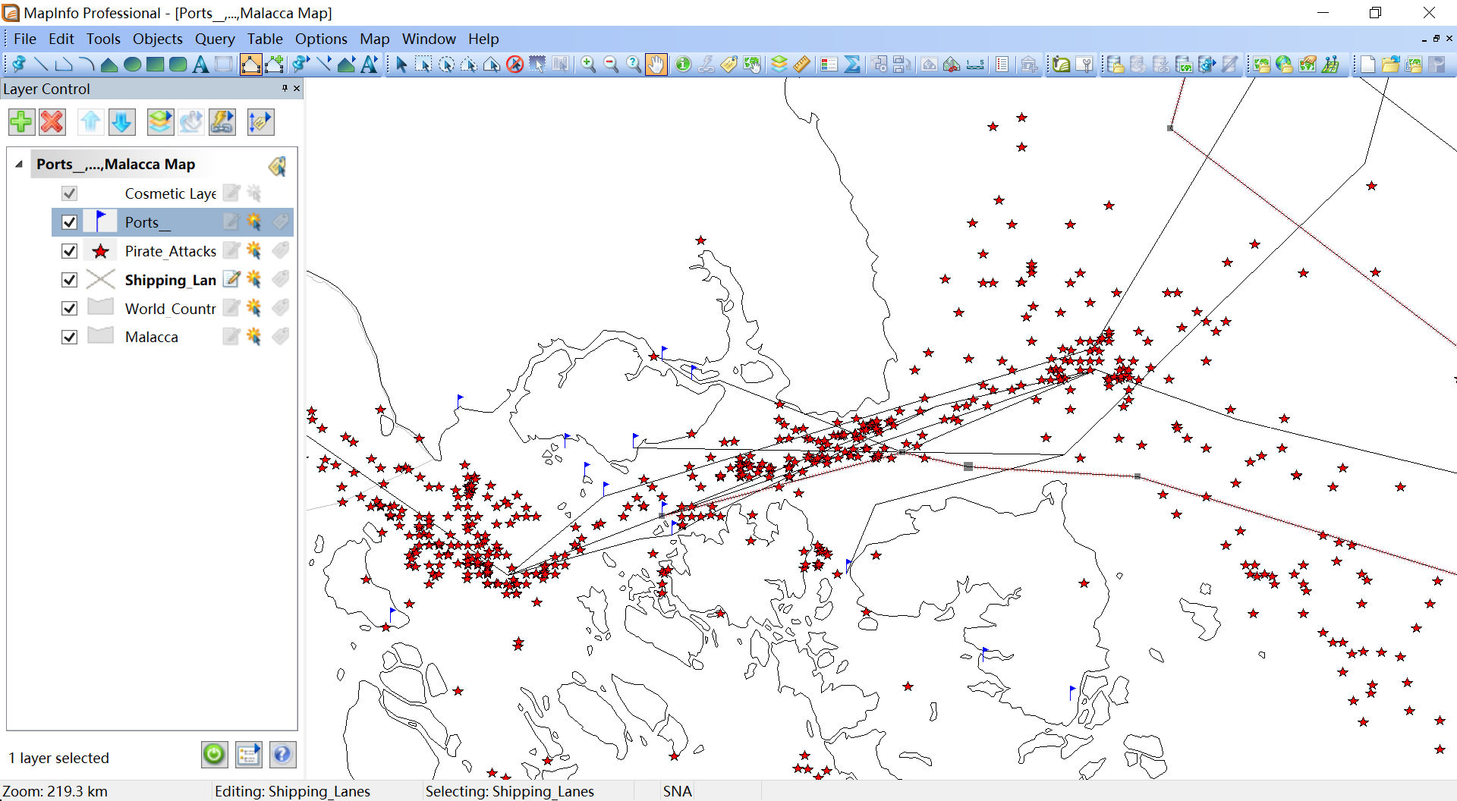Choose the Radius Select tool
This screenshot has width=1457, height=801.
coord(446,64)
